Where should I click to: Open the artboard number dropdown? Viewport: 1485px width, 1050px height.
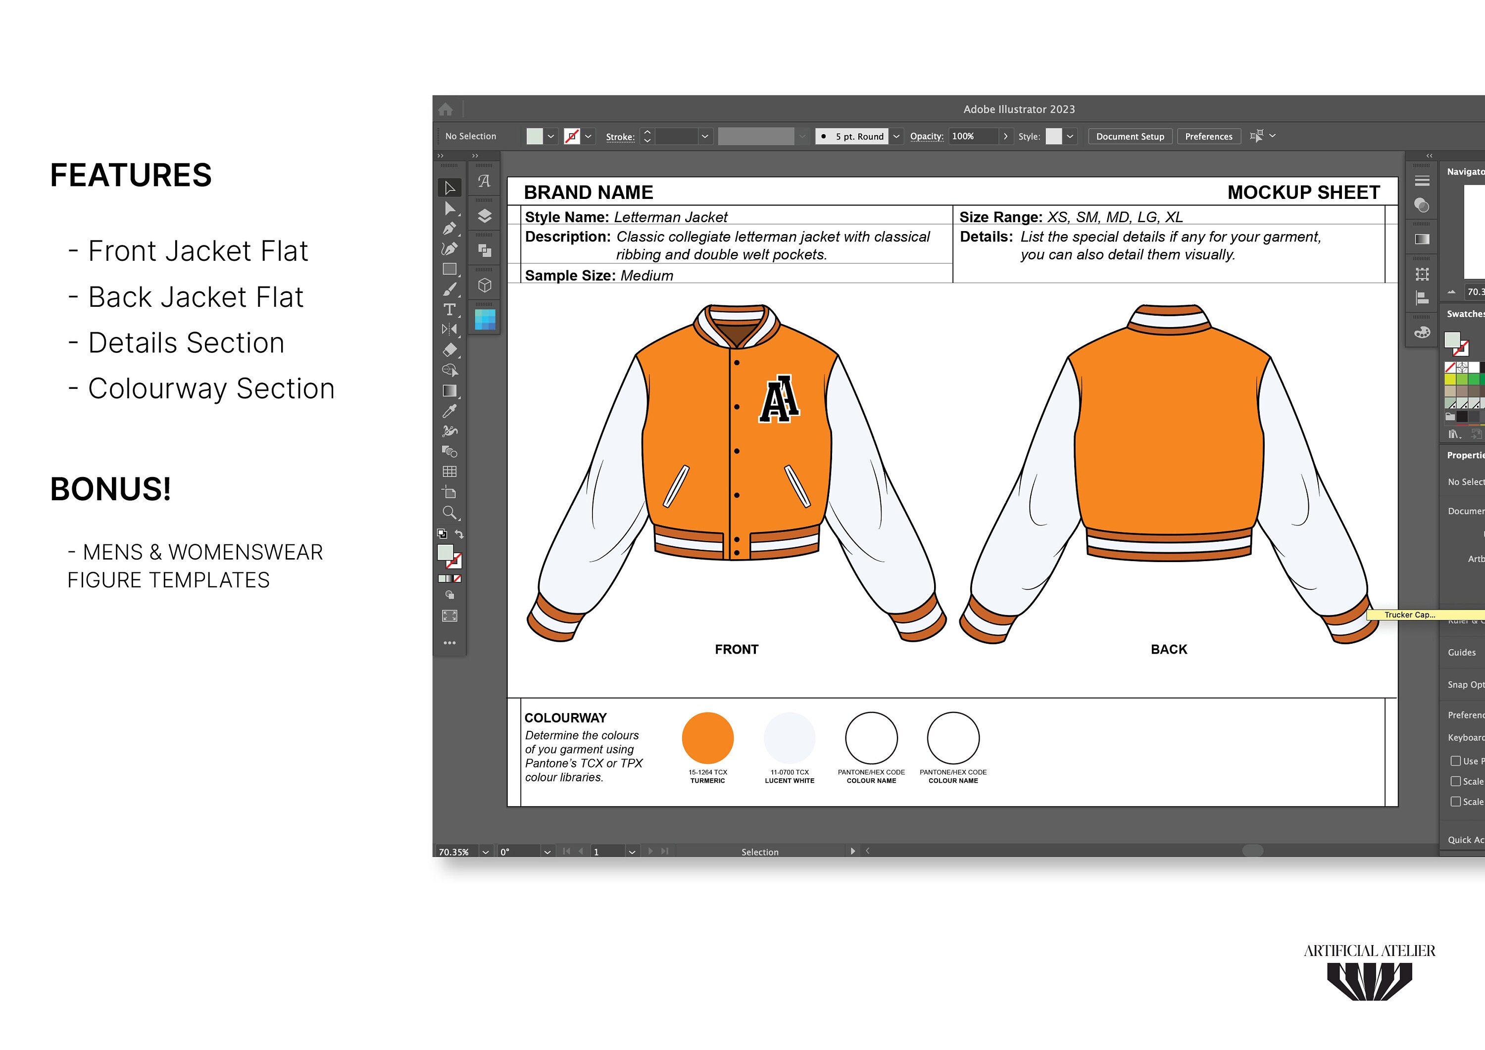[x=632, y=852]
